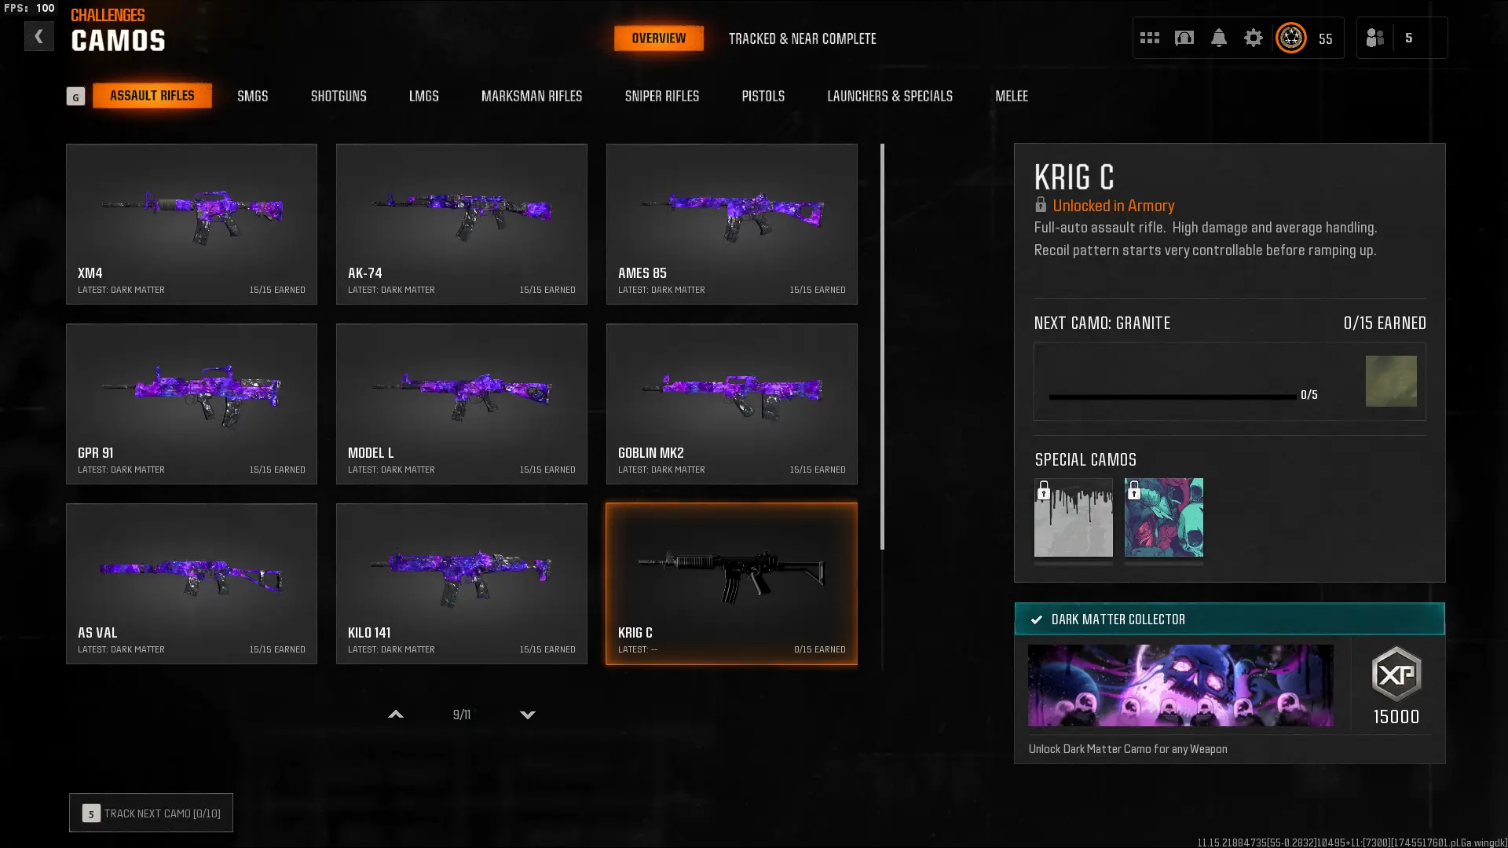Click the weapon list scrollbar
The width and height of the screenshot is (1508, 848).
[882, 346]
